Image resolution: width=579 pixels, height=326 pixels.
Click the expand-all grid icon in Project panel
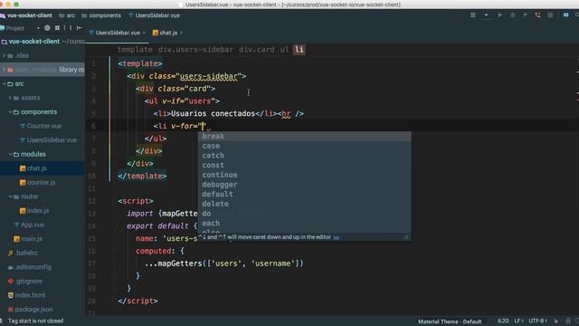(x=57, y=28)
